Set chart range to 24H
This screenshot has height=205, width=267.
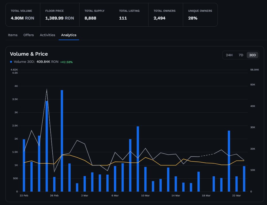[x=229, y=55]
